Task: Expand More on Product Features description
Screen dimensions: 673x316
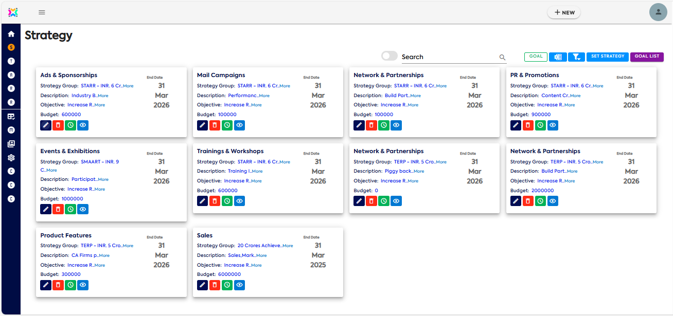Action: [x=104, y=256]
